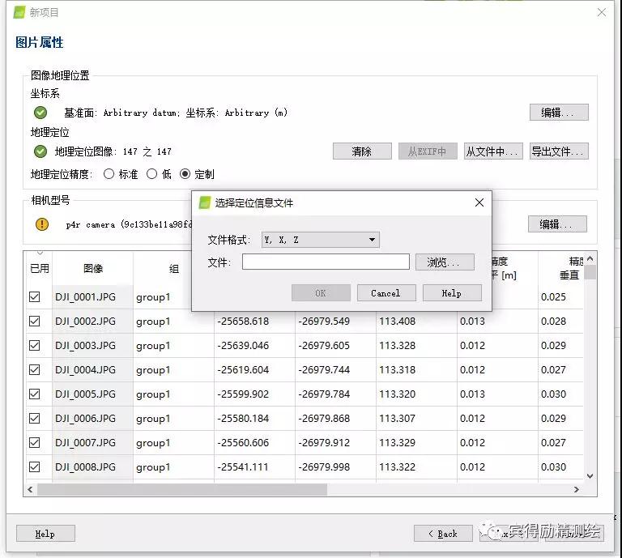The width and height of the screenshot is (622, 558).
Task: Click the 从文件中... button
Action: click(493, 151)
